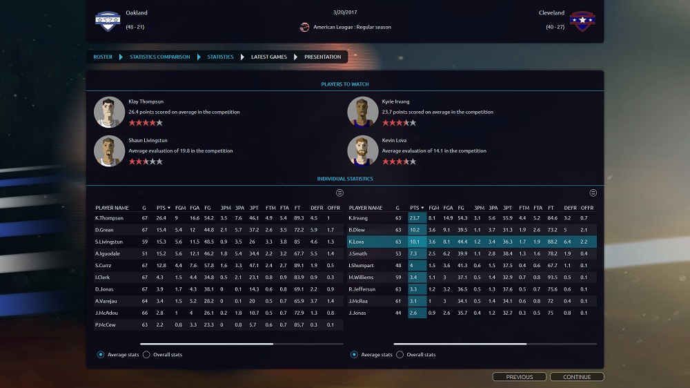Select Average stats for Cleveland table
Screen dimensions: 690x388
pyautogui.click(x=355, y=355)
